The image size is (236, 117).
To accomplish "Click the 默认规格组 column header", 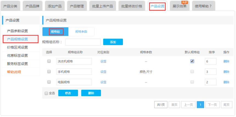I will (192, 52).
